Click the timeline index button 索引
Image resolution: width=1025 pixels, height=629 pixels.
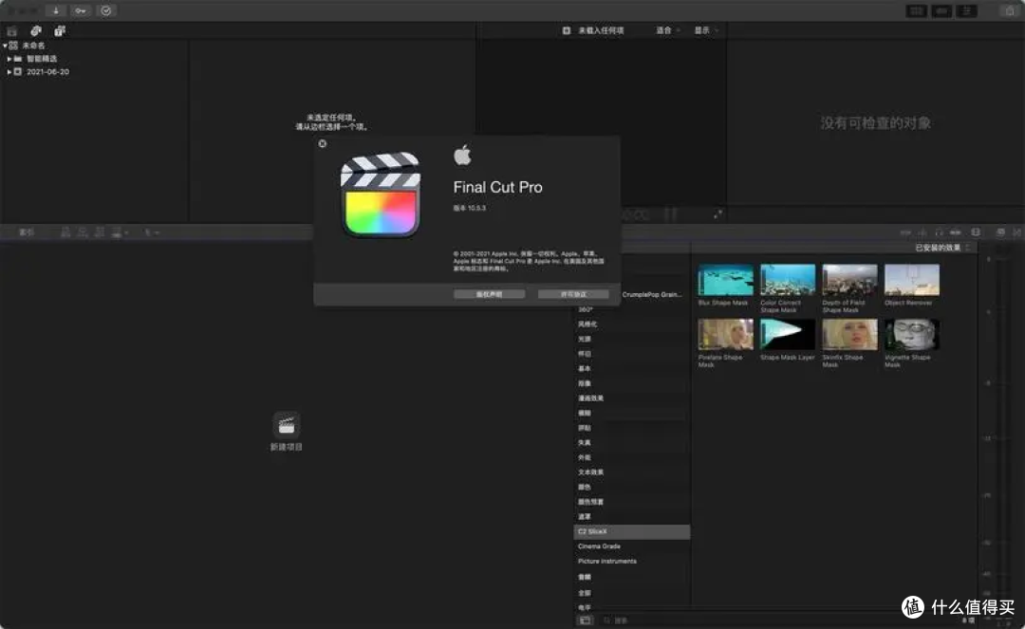click(x=27, y=231)
